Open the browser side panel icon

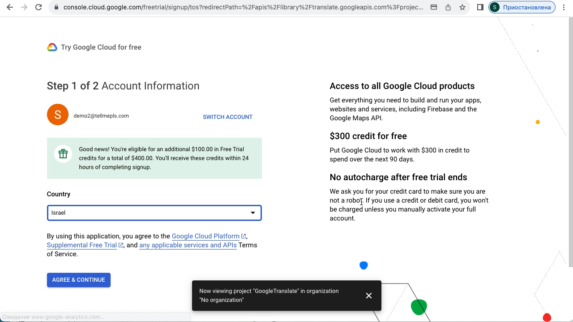point(480,7)
